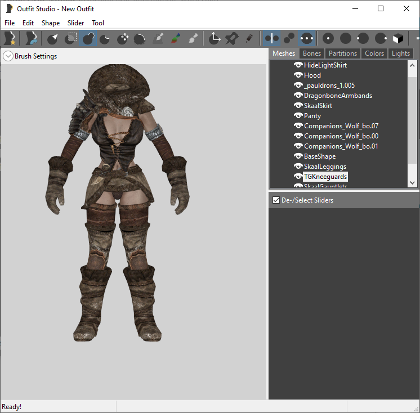The width and height of the screenshot is (420, 413).
Task: Click the mesh list scrollbar thumb
Action: (x=412, y=120)
